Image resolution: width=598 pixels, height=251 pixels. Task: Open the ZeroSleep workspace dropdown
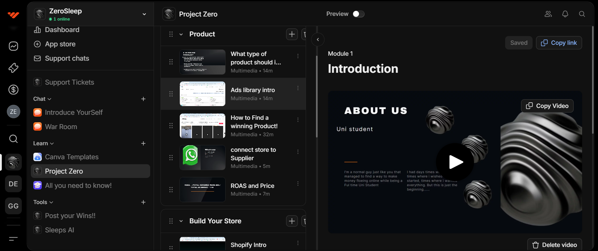(144, 14)
